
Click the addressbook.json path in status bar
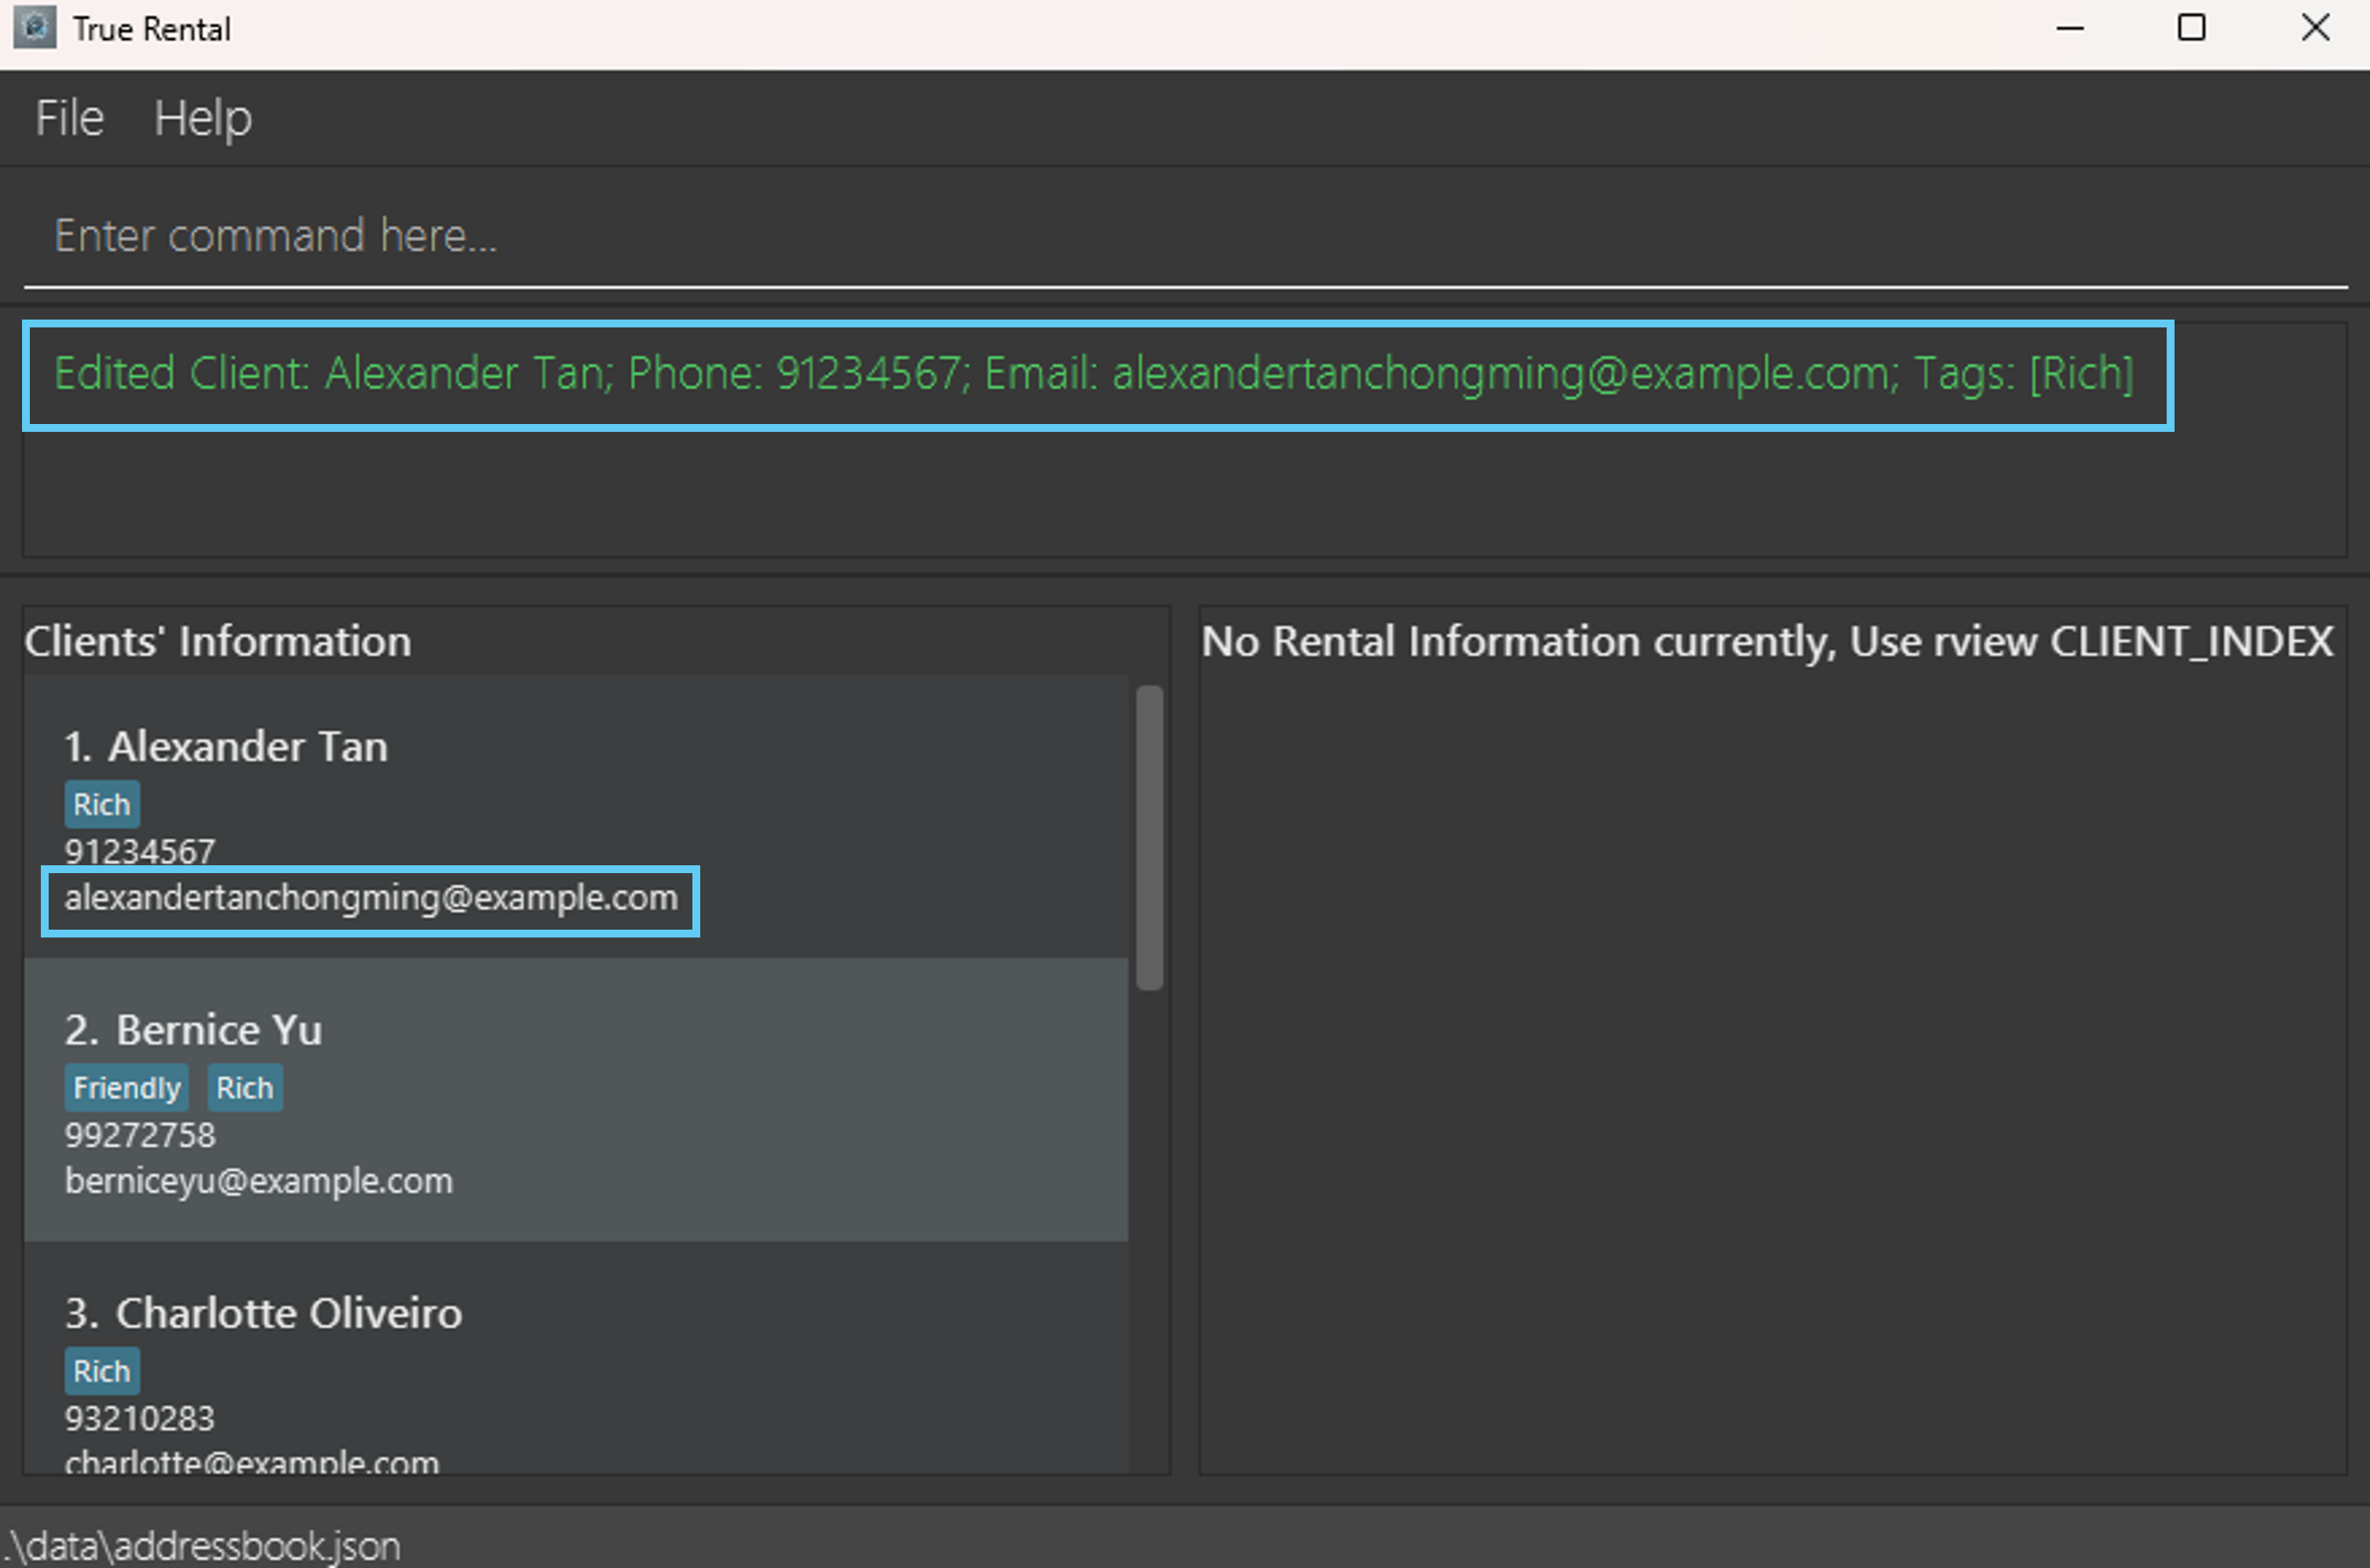pyautogui.click(x=204, y=1546)
